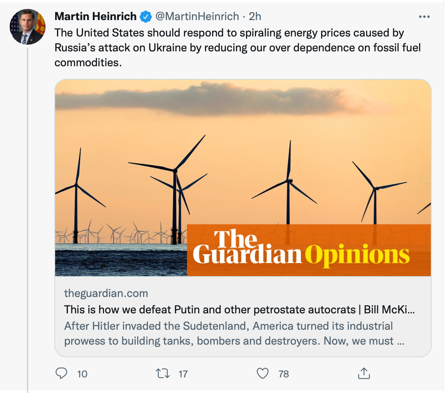This screenshot has height=393, width=445.
Task: Click The Guardian Opinions logo banner
Action: (x=309, y=250)
